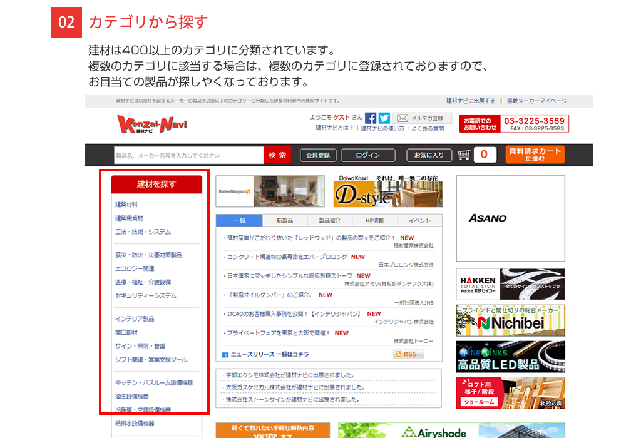Click the RSS feed icon

point(408,354)
